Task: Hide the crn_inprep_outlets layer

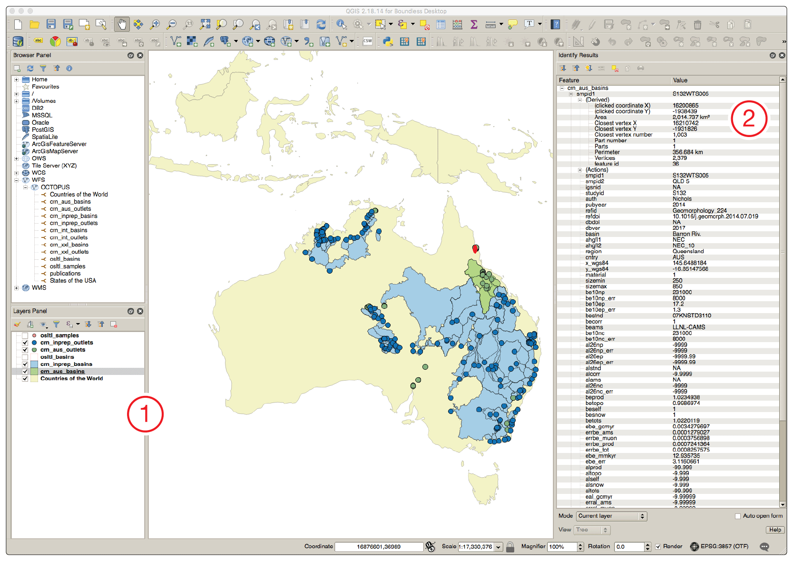Action: pyautogui.click(x=25, y=343)
